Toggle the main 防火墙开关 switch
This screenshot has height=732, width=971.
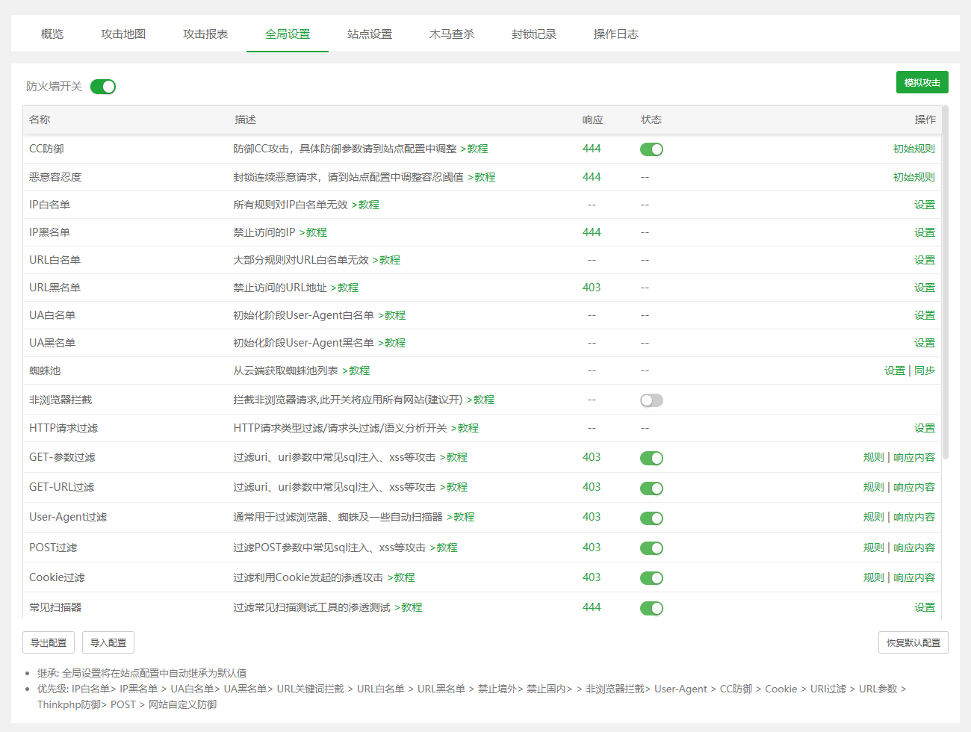point(103,87)
